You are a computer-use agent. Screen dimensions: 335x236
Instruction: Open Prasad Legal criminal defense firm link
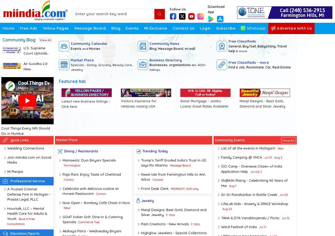29,195
